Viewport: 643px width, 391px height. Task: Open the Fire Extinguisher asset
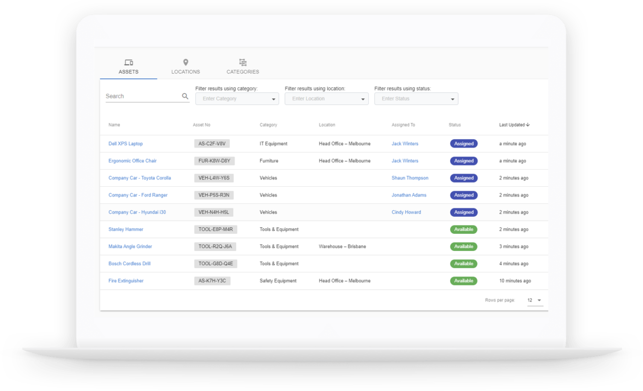pyautogui.click(x=126, y=281)
